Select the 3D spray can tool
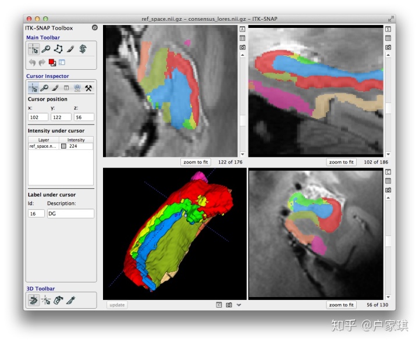The height and width of the screenshot is (343, 419). (58, 301)
